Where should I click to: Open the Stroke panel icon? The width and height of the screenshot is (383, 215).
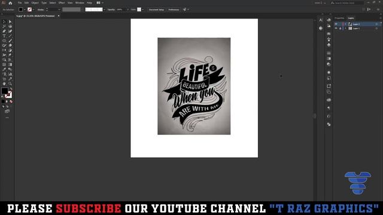(x=329, y=53)
